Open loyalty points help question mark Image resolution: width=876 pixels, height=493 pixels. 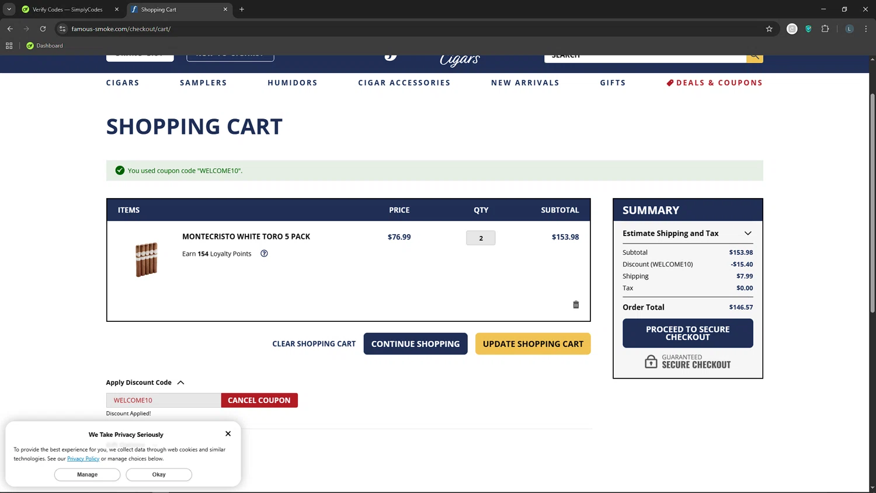coord(264,254)
